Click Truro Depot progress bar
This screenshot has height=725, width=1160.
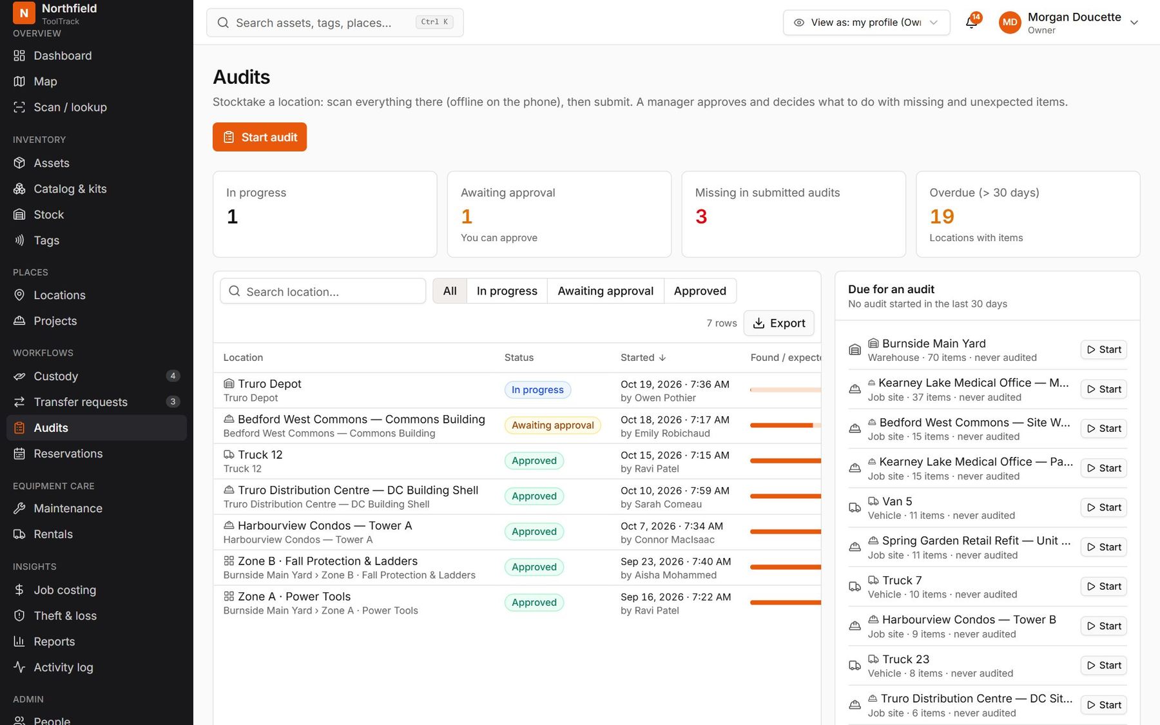[x=785, y=390]
